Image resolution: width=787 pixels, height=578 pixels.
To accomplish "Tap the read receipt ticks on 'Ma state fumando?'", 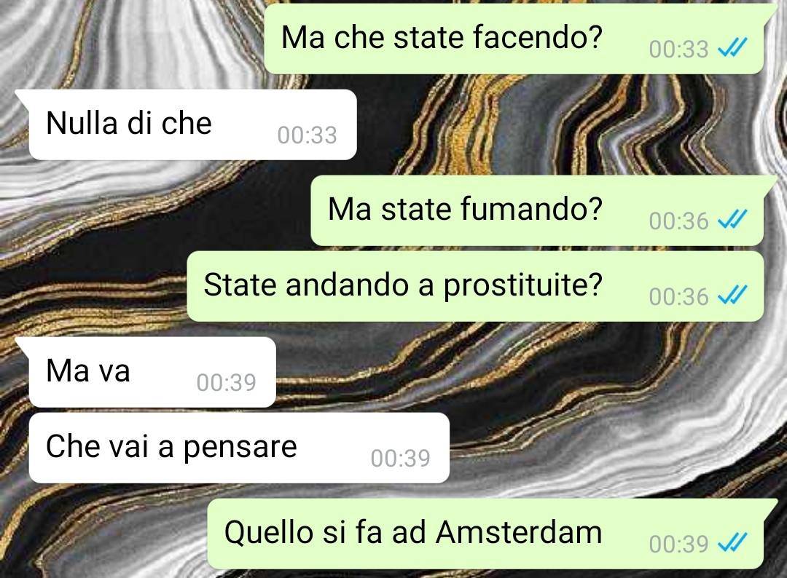I will click(732, 219).
